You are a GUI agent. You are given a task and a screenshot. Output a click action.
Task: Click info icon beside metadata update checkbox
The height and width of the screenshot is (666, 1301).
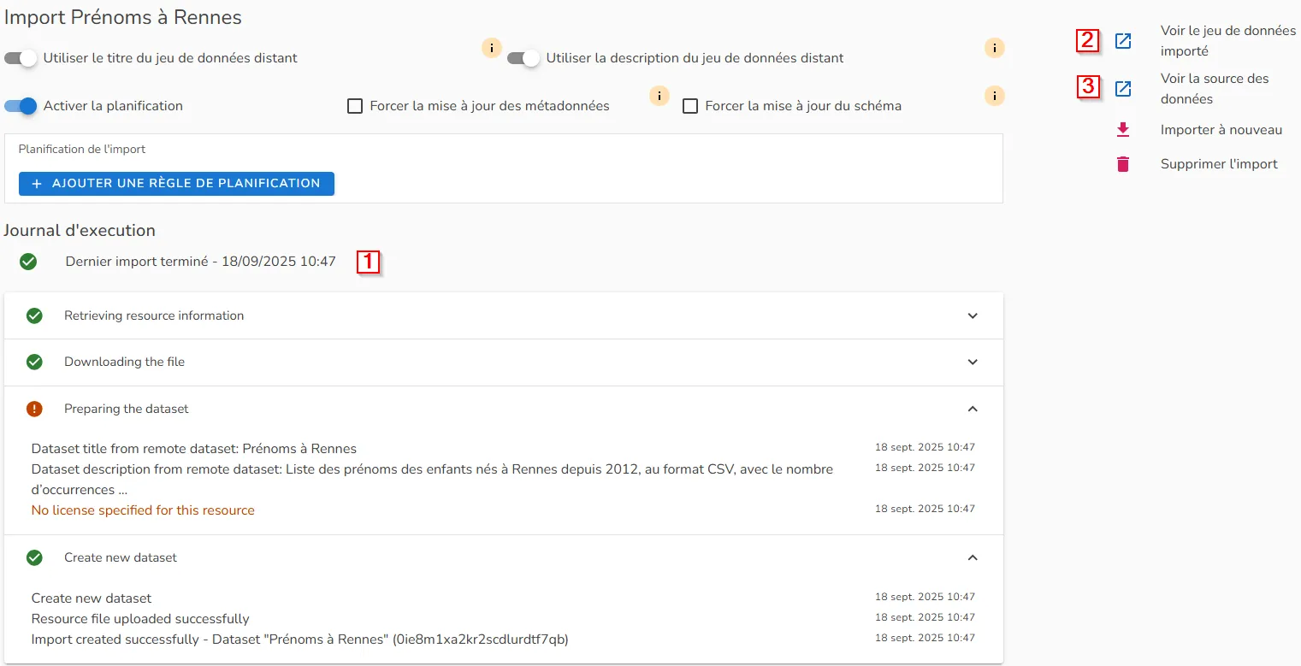point(659,96)
